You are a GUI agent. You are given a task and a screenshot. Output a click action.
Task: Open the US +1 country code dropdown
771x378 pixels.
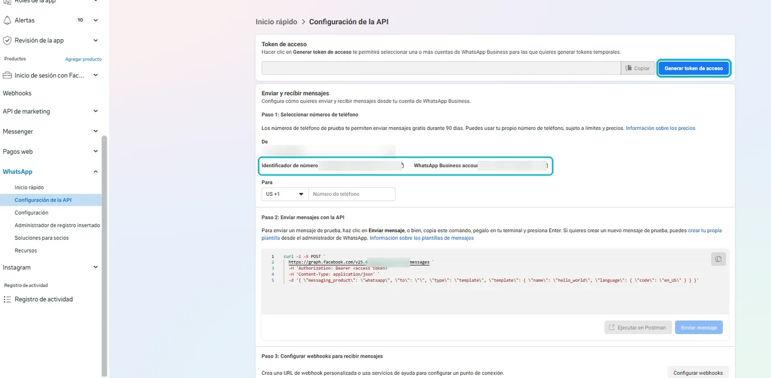pyautogui.click(x=285, y=194)
